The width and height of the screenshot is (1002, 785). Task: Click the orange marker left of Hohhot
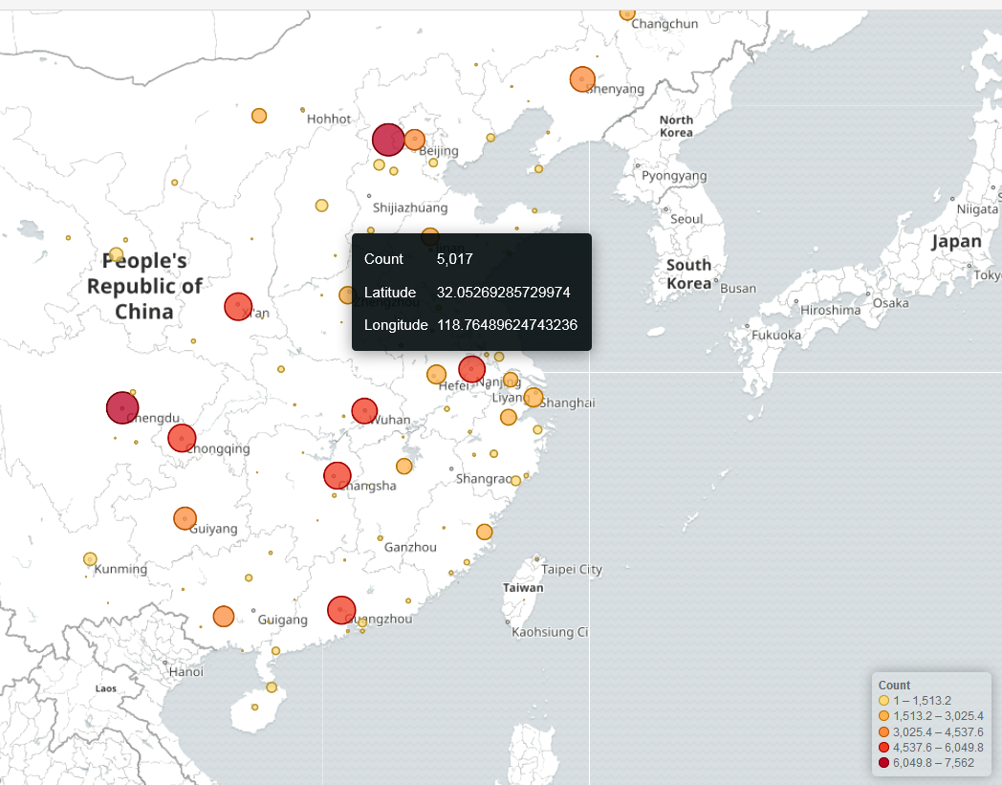pyautogui.click(x=259, y=116)
